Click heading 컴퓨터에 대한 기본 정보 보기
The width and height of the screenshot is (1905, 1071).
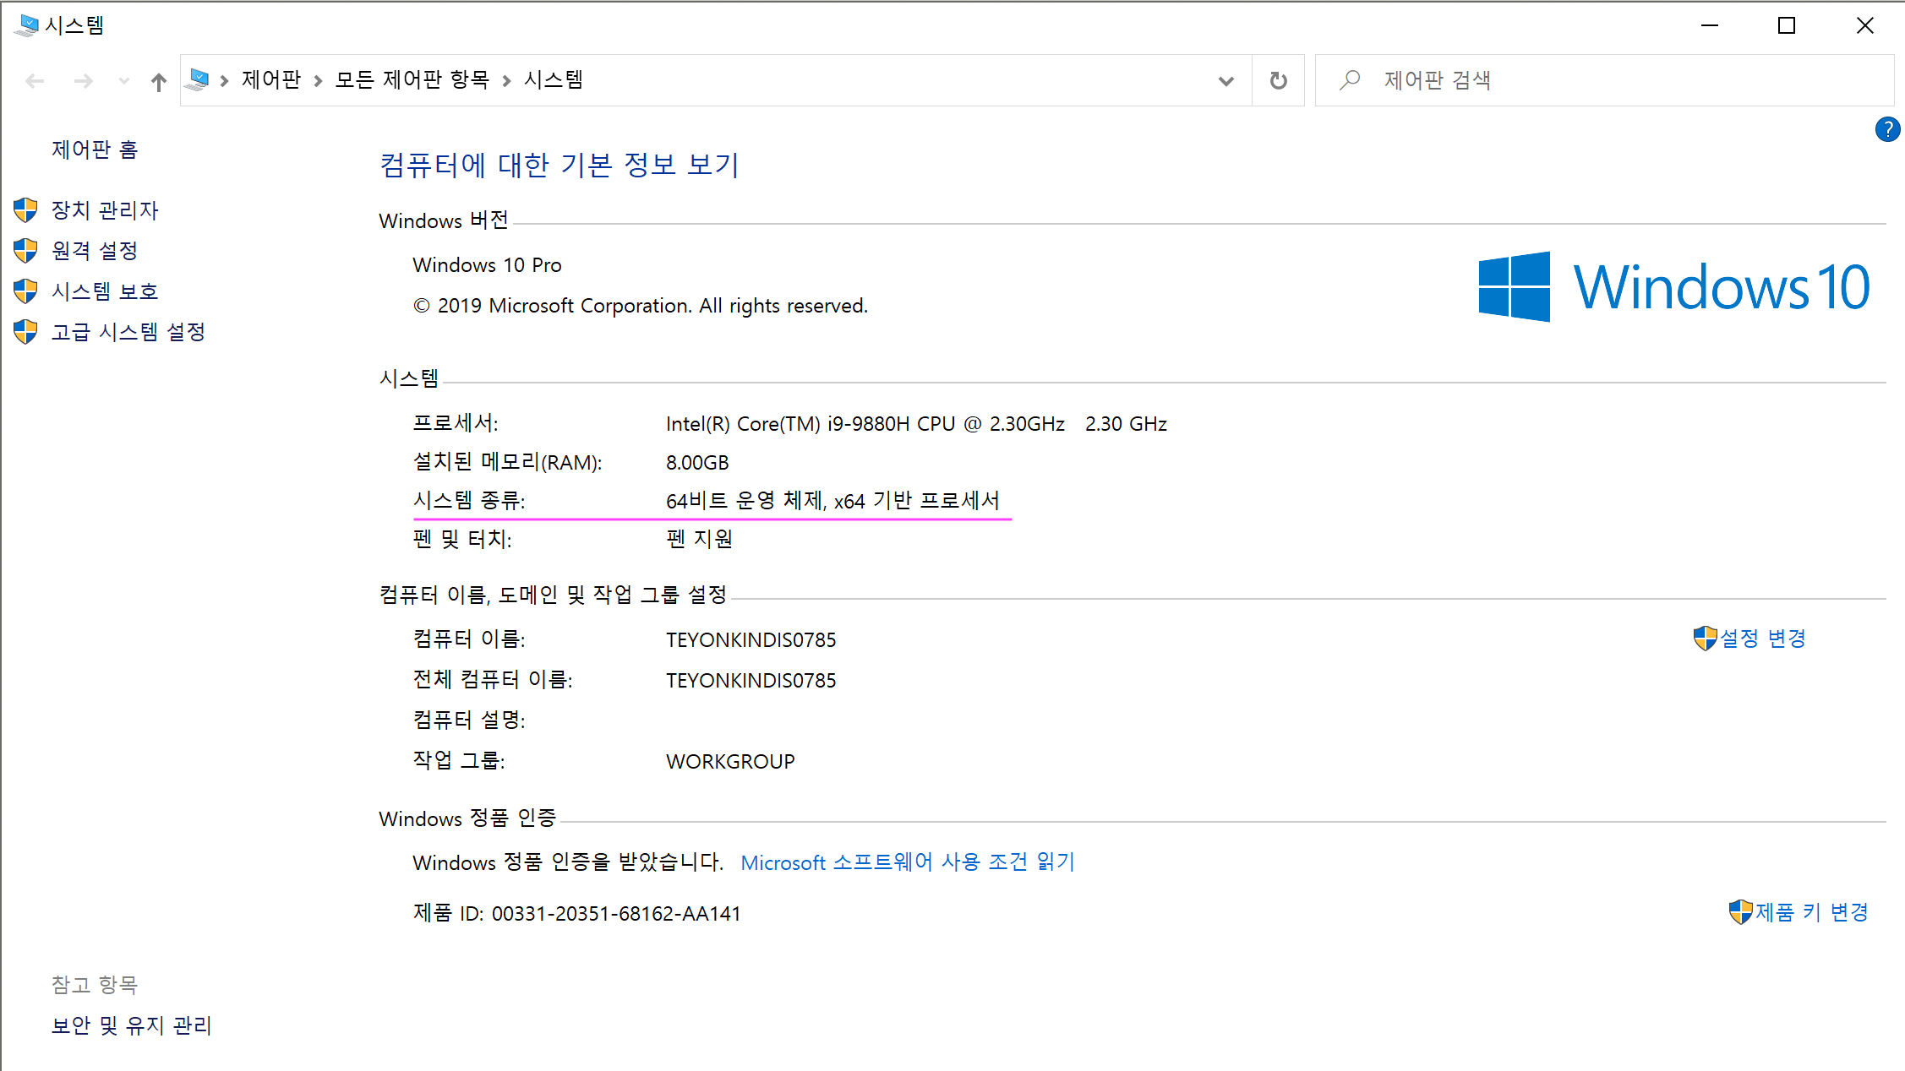pyautogui.click(x=559, y=165)
